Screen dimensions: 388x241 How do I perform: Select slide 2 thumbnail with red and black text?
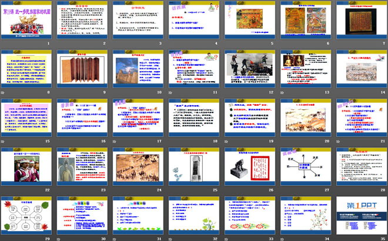(82, 20)
